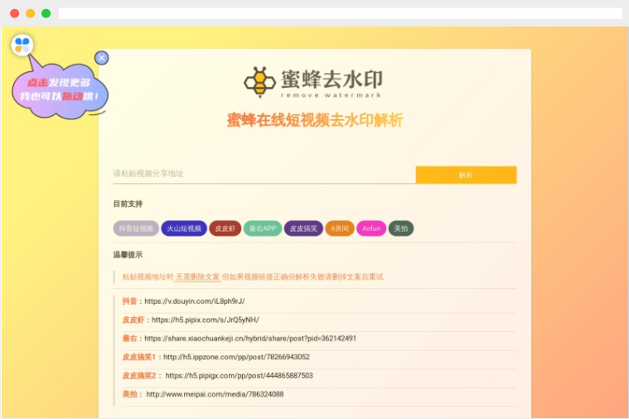
Task: Open the pipix.com example link
Action: (206, 320)
